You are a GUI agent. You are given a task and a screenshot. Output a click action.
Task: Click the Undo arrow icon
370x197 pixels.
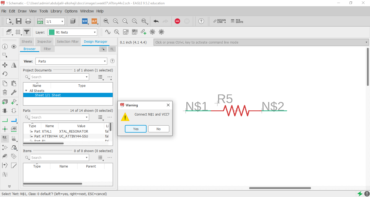click(156, 21)
